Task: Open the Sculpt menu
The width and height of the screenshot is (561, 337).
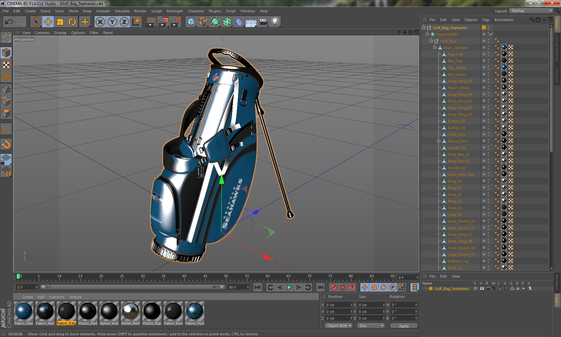Action: click(156, 11)
